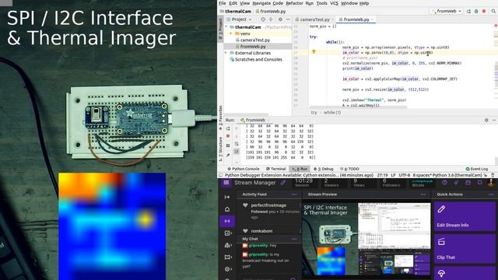
Task: Close the fromWeb.py editor tab
Action: (373, 19)
